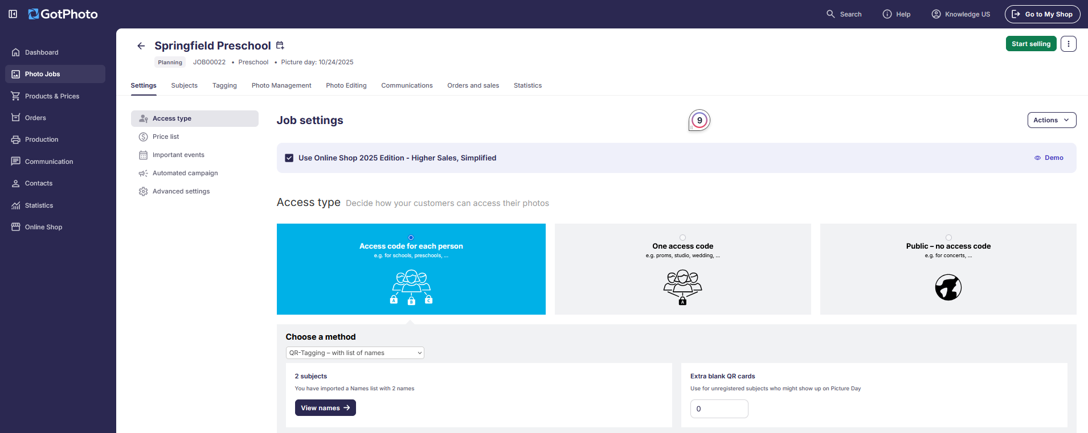Click the Go to My Shop button

(1042, 14)
